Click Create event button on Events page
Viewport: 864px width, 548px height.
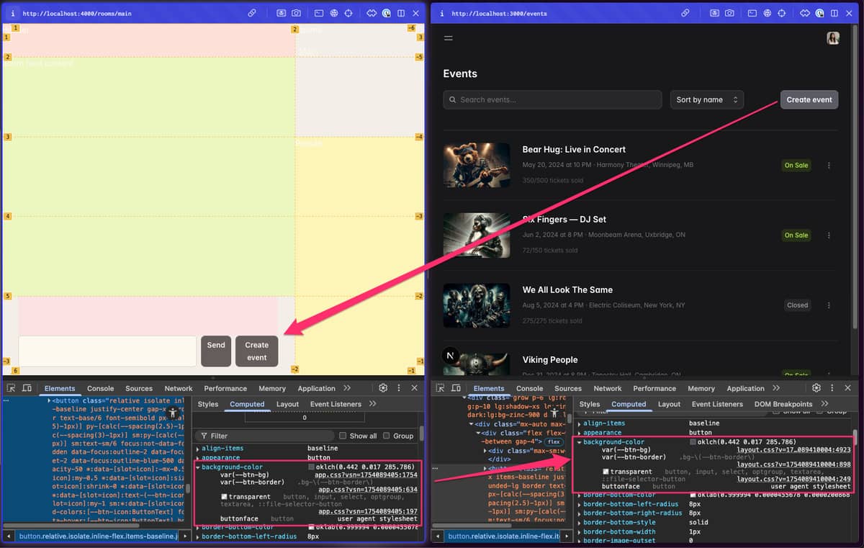tap(809, 100)
